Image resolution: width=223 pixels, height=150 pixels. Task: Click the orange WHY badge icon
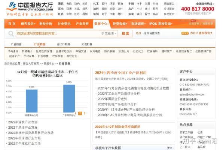tap(185, 33)
